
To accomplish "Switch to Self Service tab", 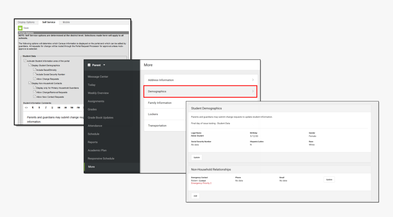I will (48, 22).
